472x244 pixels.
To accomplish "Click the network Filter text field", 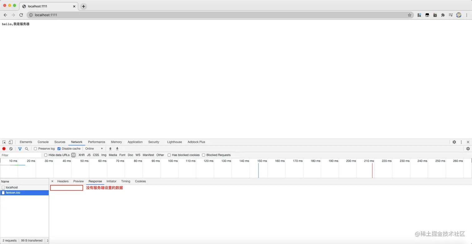I will (x=21, y=155).
